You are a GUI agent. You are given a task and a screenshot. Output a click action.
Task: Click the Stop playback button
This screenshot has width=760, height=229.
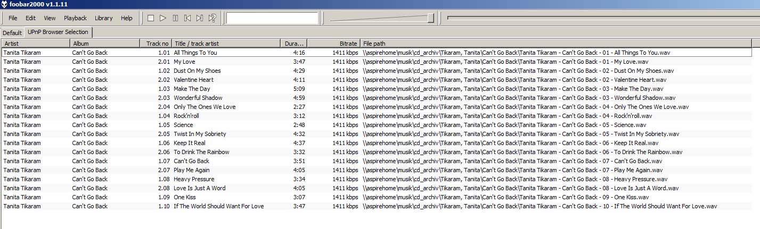click(151, 18)
